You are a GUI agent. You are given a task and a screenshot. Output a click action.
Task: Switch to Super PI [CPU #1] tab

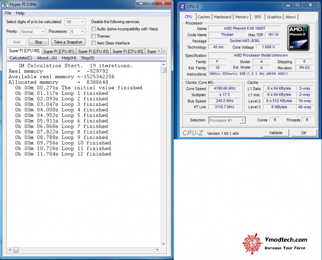(59, 51)
